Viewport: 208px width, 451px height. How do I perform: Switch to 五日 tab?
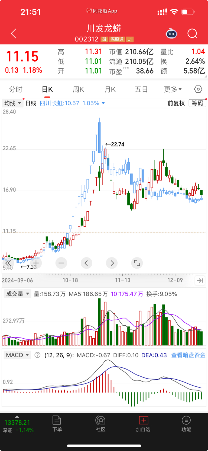coord(141,89)
